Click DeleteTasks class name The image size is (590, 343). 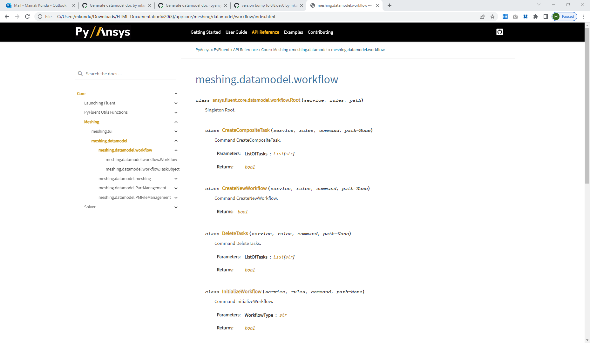pyautogui.click(x=235, y=233)
